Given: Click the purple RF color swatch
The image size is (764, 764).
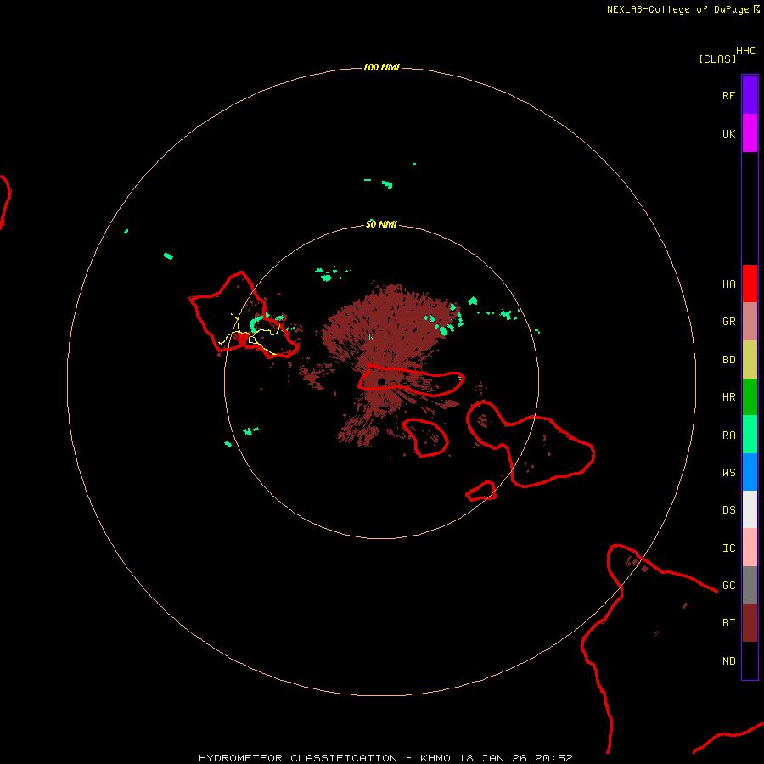Looking at the screenshot, I should click(750, 95).
